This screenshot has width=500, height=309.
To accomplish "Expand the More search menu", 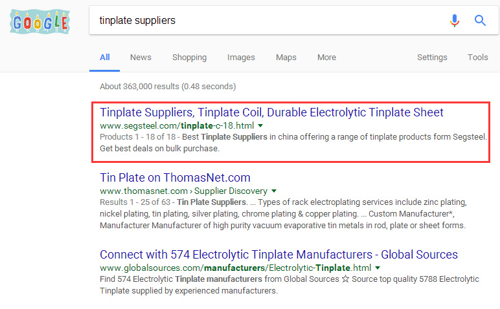I will 326,58.
